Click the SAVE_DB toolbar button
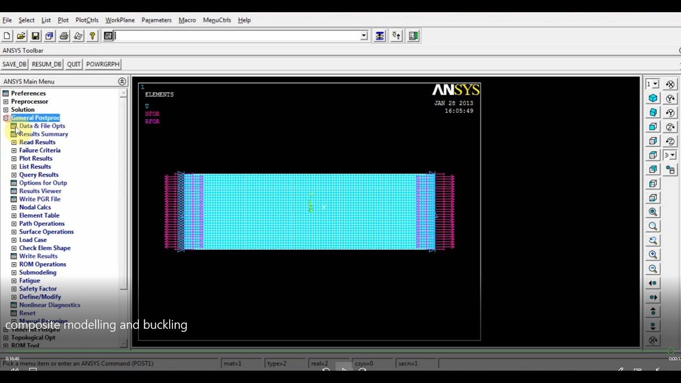The image size is (681, 383). click(x=14, y=64)
